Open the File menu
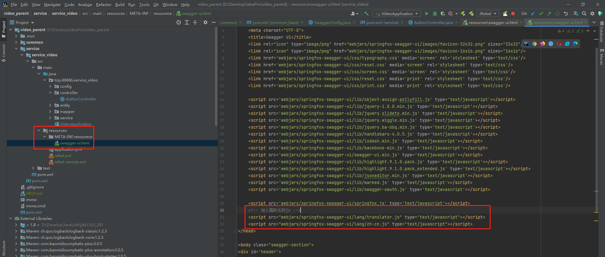Image resolution: width=605 pixels, height=257 pixels. click(14, 4)
